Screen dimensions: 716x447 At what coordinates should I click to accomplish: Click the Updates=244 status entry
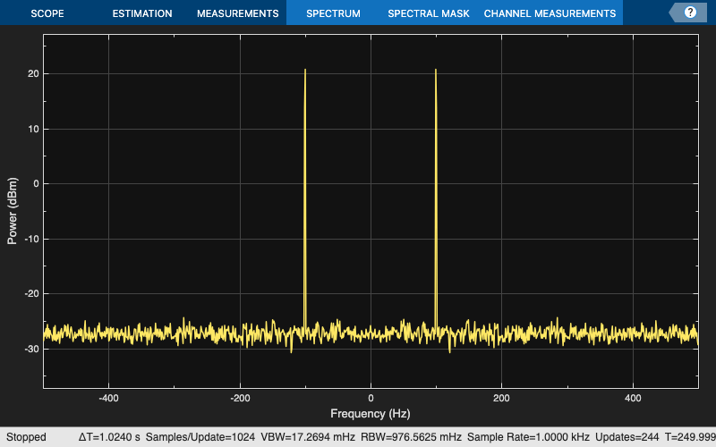[x=627, y=437]
